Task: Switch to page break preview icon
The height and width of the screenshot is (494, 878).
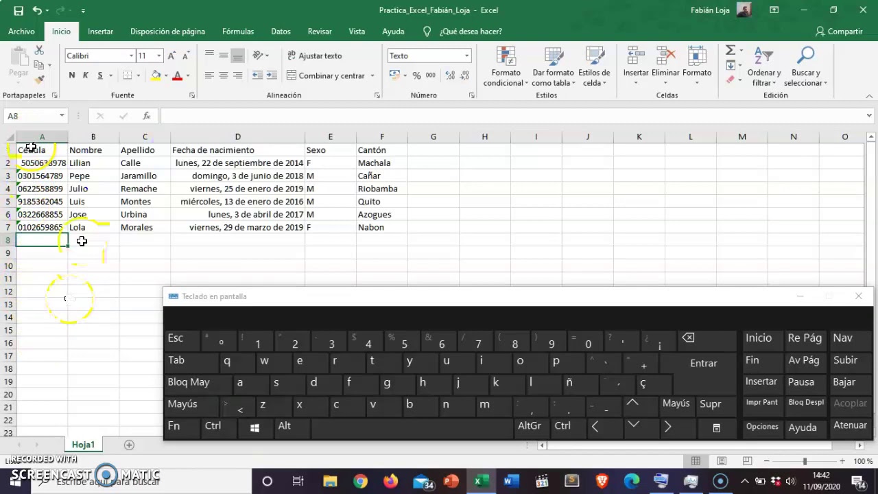Action: pos(748,461)
